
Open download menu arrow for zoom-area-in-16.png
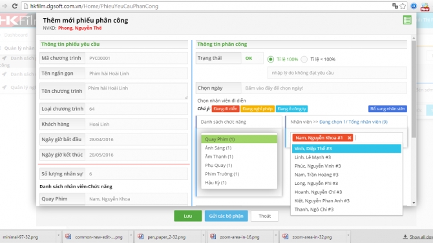click(x=275, y=235)
